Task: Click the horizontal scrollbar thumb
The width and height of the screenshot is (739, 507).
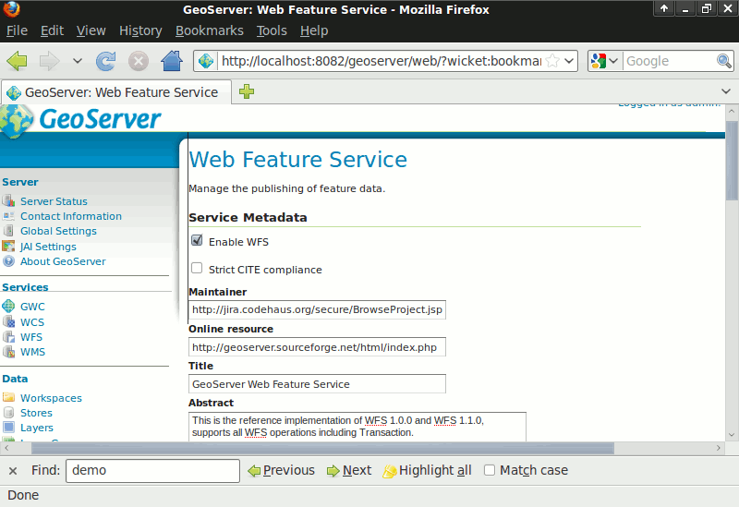Action: pyautogui.click(x=322, y=448)
